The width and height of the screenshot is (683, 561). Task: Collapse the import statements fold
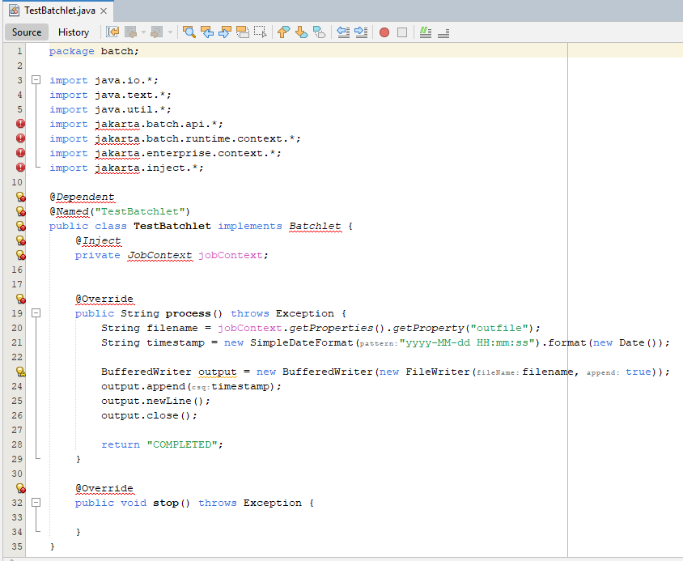point(35,80)
